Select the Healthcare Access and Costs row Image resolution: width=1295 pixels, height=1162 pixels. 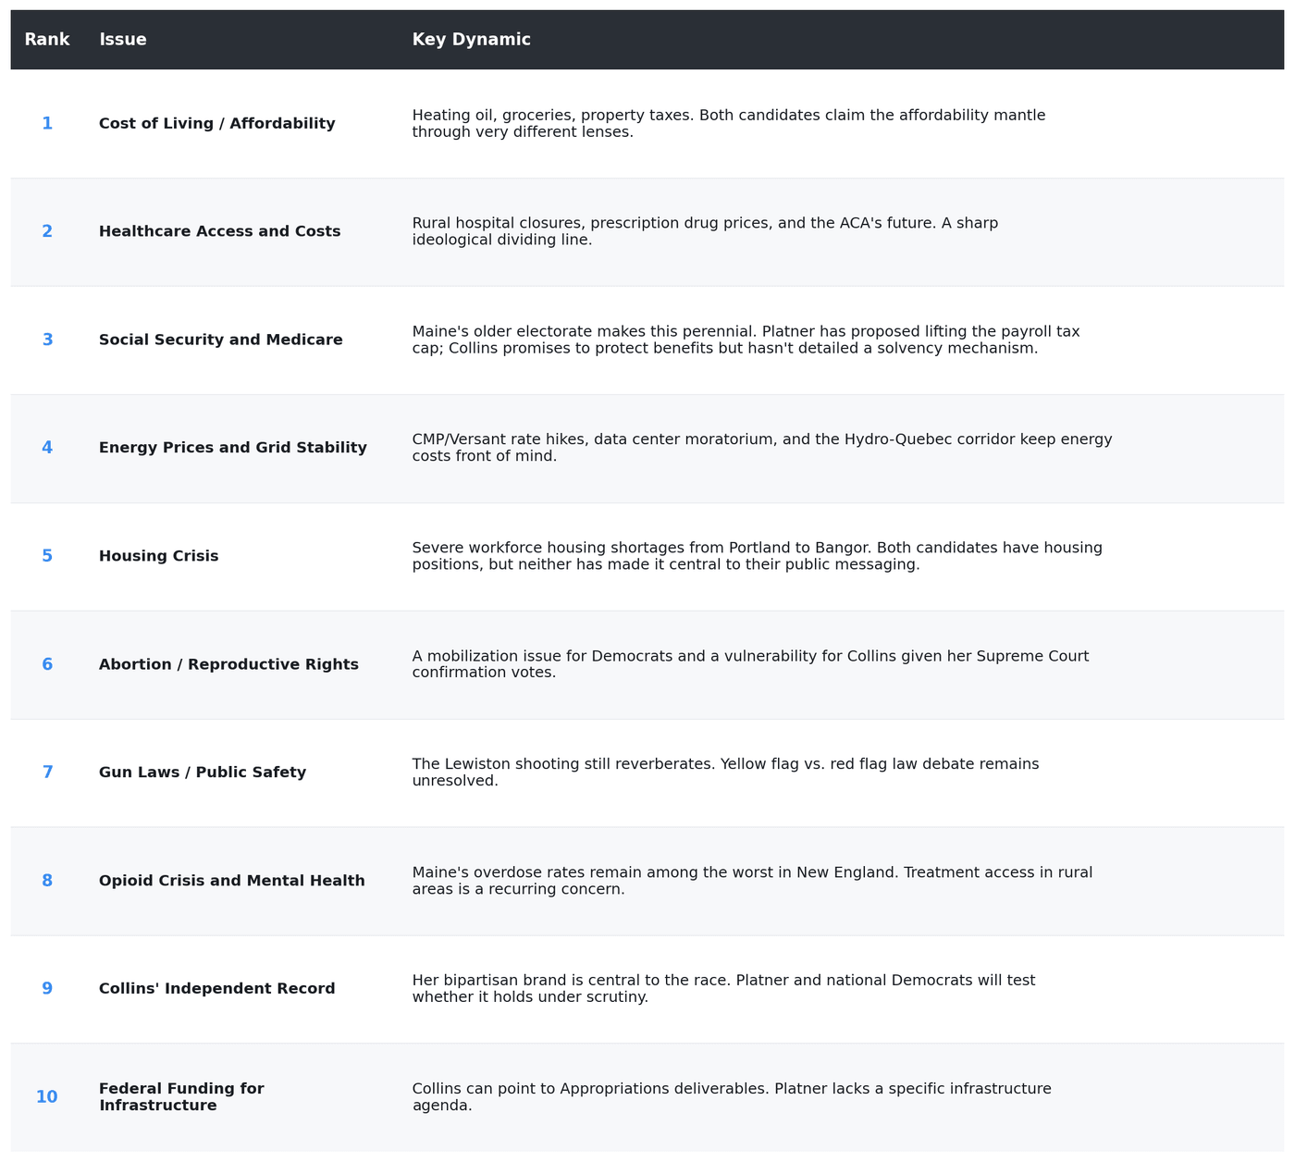pos(647,232)
